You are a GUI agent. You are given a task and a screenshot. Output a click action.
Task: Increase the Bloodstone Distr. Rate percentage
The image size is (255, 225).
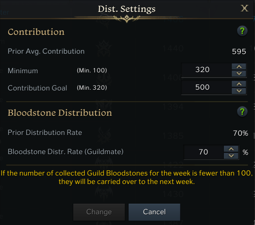[231, 149]
